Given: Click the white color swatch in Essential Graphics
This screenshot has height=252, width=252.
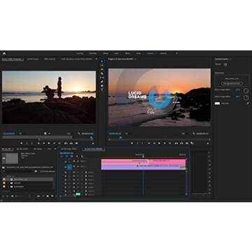Looking at the screenshot, I should click(217, 103).
